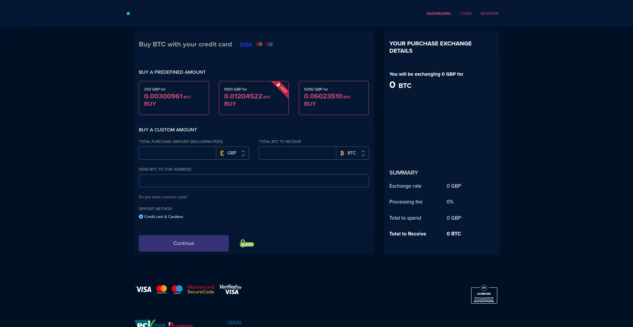
Task: Focus the total purchase amount field
Action: tap(177, 153)
